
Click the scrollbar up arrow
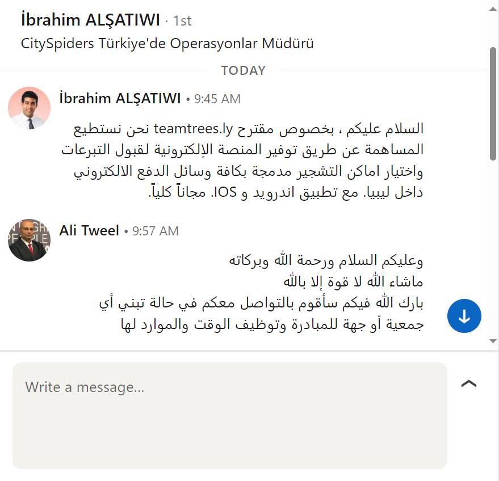pyautogui.click(x=493, y=9)
